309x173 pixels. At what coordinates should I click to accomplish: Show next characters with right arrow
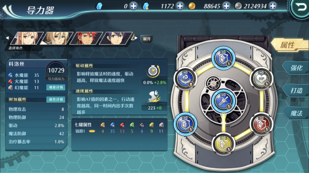(136, 38)
